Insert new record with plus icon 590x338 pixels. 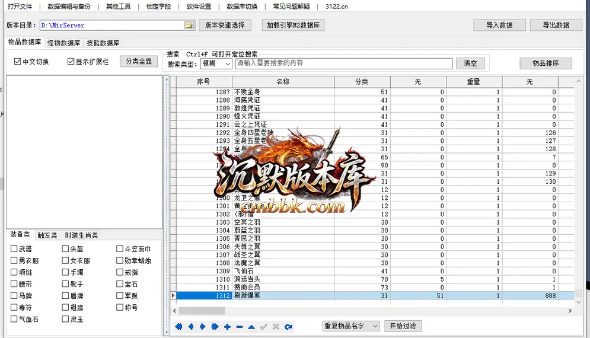coord(227,327)
